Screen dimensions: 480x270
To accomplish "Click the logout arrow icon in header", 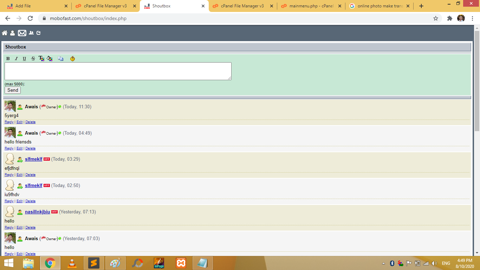I will point(39,33).
